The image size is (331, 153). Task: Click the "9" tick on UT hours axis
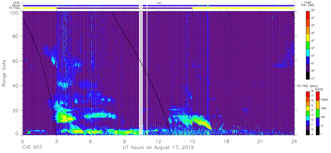pos(125,141)
